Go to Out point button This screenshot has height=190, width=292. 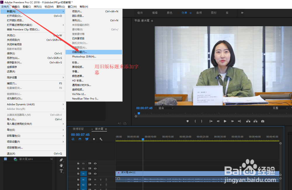click(x=239, y=121)
